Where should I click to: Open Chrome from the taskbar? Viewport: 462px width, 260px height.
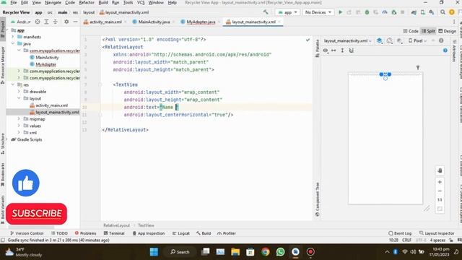(266, 252)
